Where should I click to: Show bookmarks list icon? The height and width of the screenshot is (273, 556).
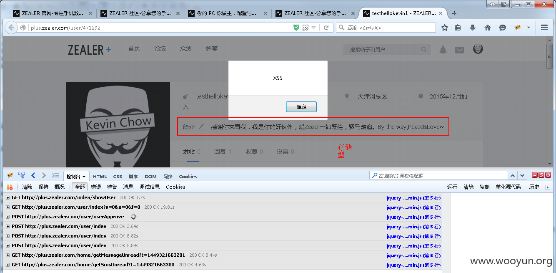coord(458,28)
